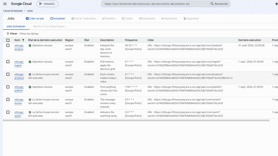Click success status icon for ottougc-publish
This screenshot has width=278, height=156.
(30, 87)
